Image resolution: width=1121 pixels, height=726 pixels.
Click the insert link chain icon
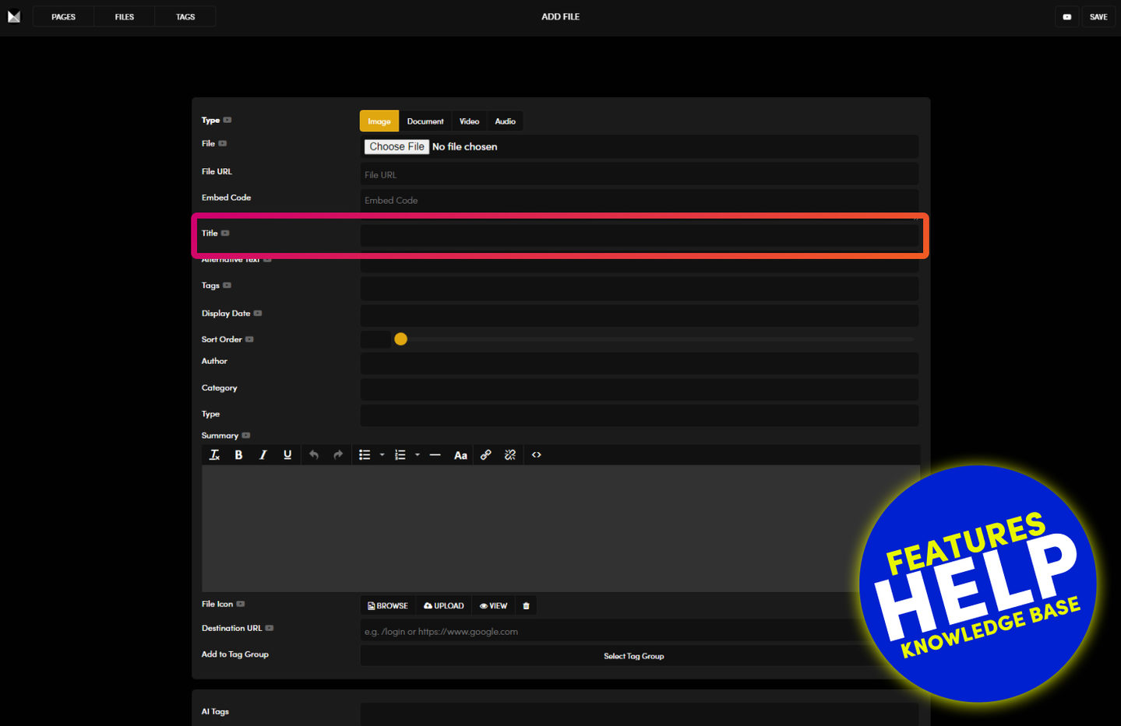485,455
